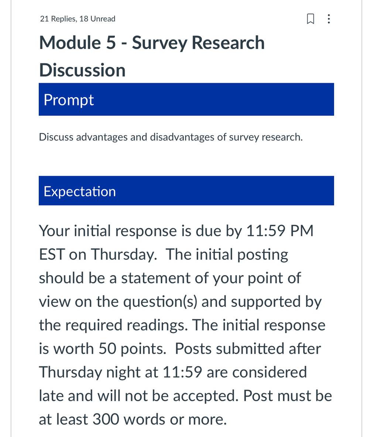The height and width of the screenshot is (437, 378).
Task: Click the phrase "required readings."
Action: 127,325
